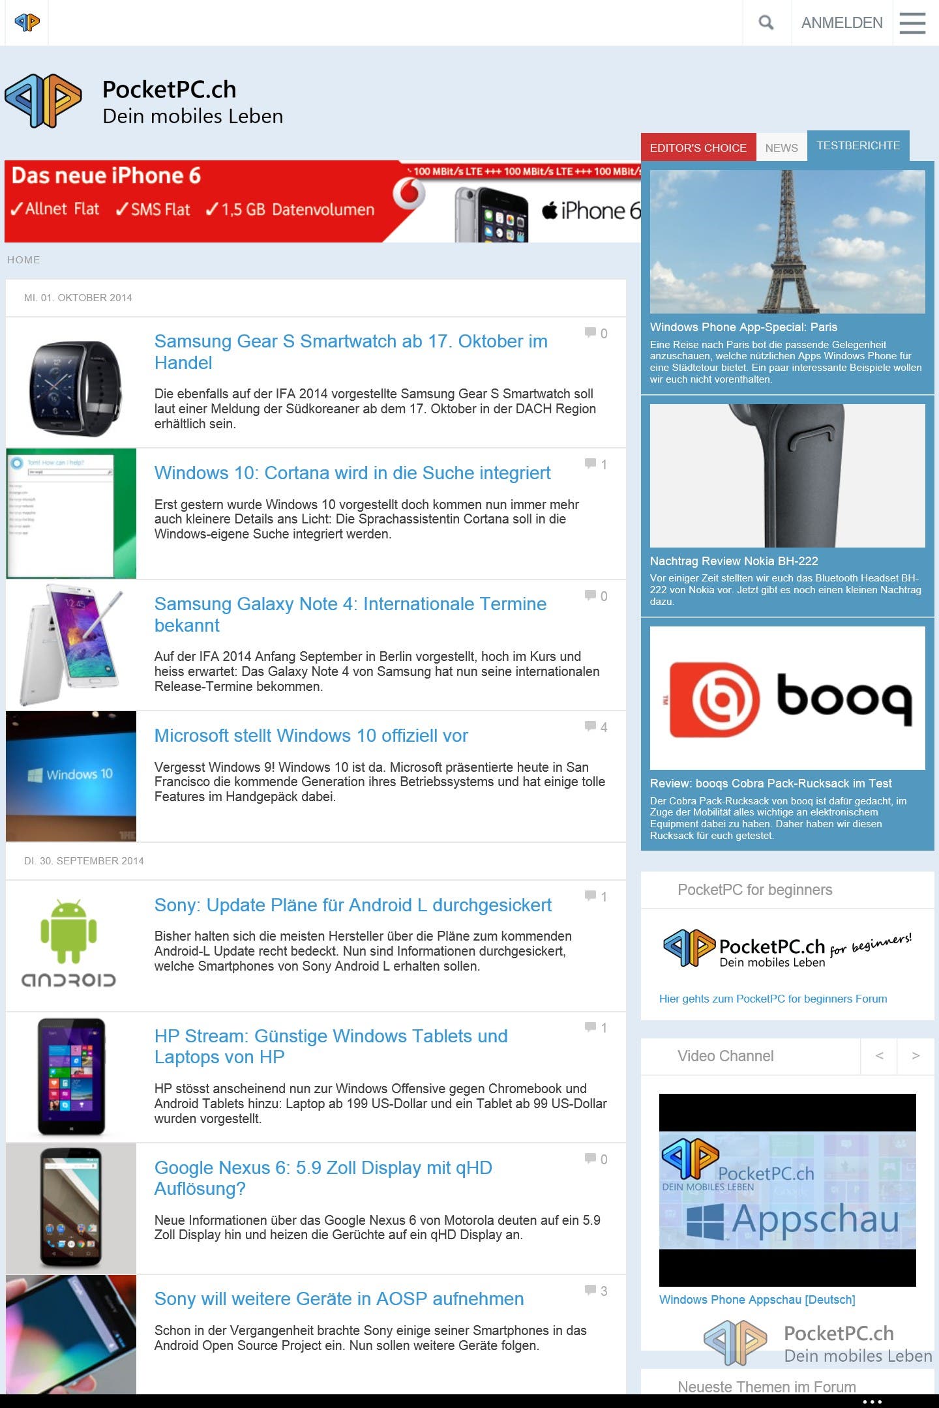Go to previous video in Video Channel
The height and width of the screenshot is (1408, 939).
coord(879,1055)
